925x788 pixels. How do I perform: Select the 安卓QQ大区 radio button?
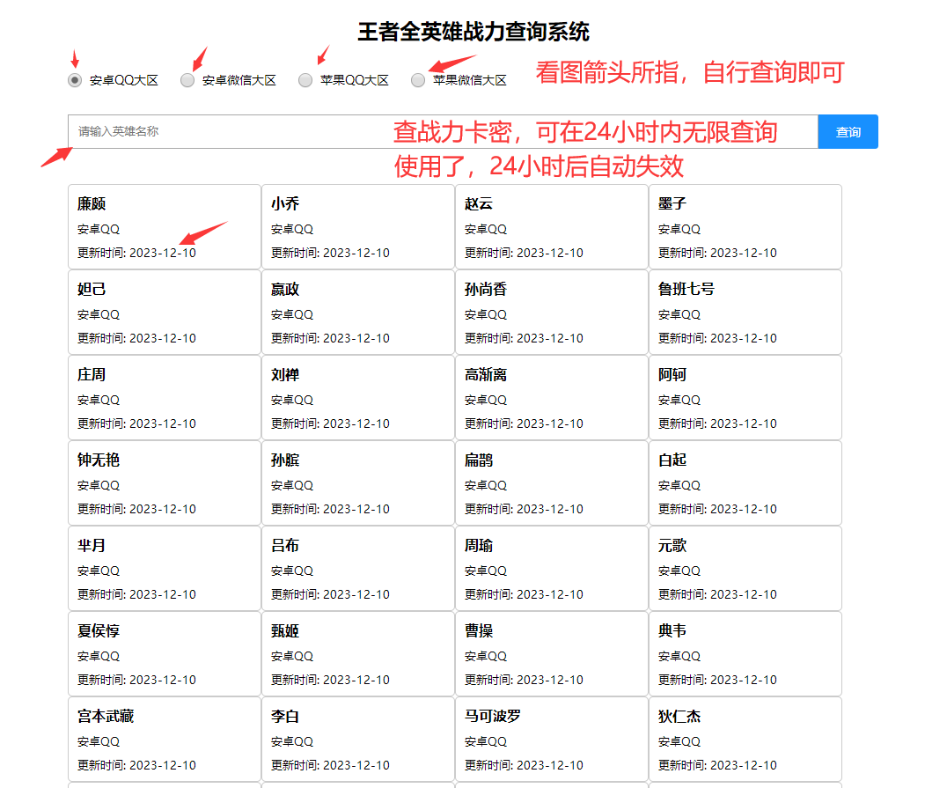point(75,80)
